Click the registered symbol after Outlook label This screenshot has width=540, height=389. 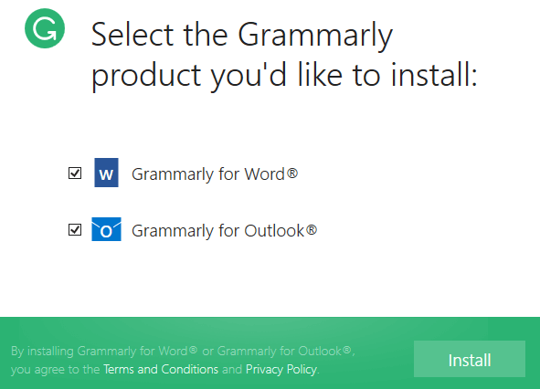312,229
